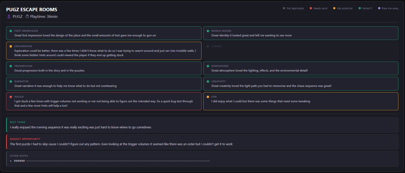The width and height of the screenshot is (405, 173).
Task: Click the FUN heading
Action: (x=214, y=97)
